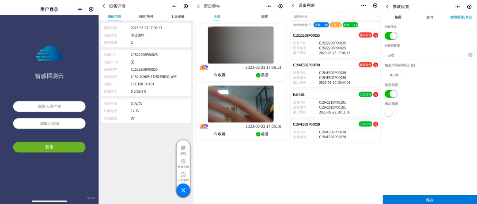Enable the 自动覆盖 switch
Image resolution: width=477 pixels, height=204 pixels.
pos(391,113)
